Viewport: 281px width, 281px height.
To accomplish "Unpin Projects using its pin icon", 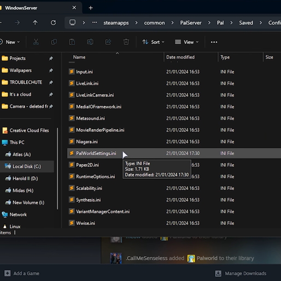I will [x=51, y=58].
